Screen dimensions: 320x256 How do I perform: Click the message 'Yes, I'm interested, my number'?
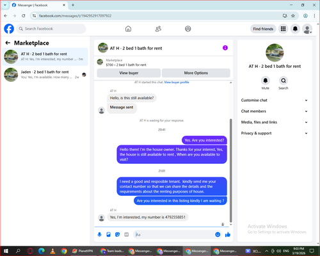pyautogui.click(x=148, y=217)
